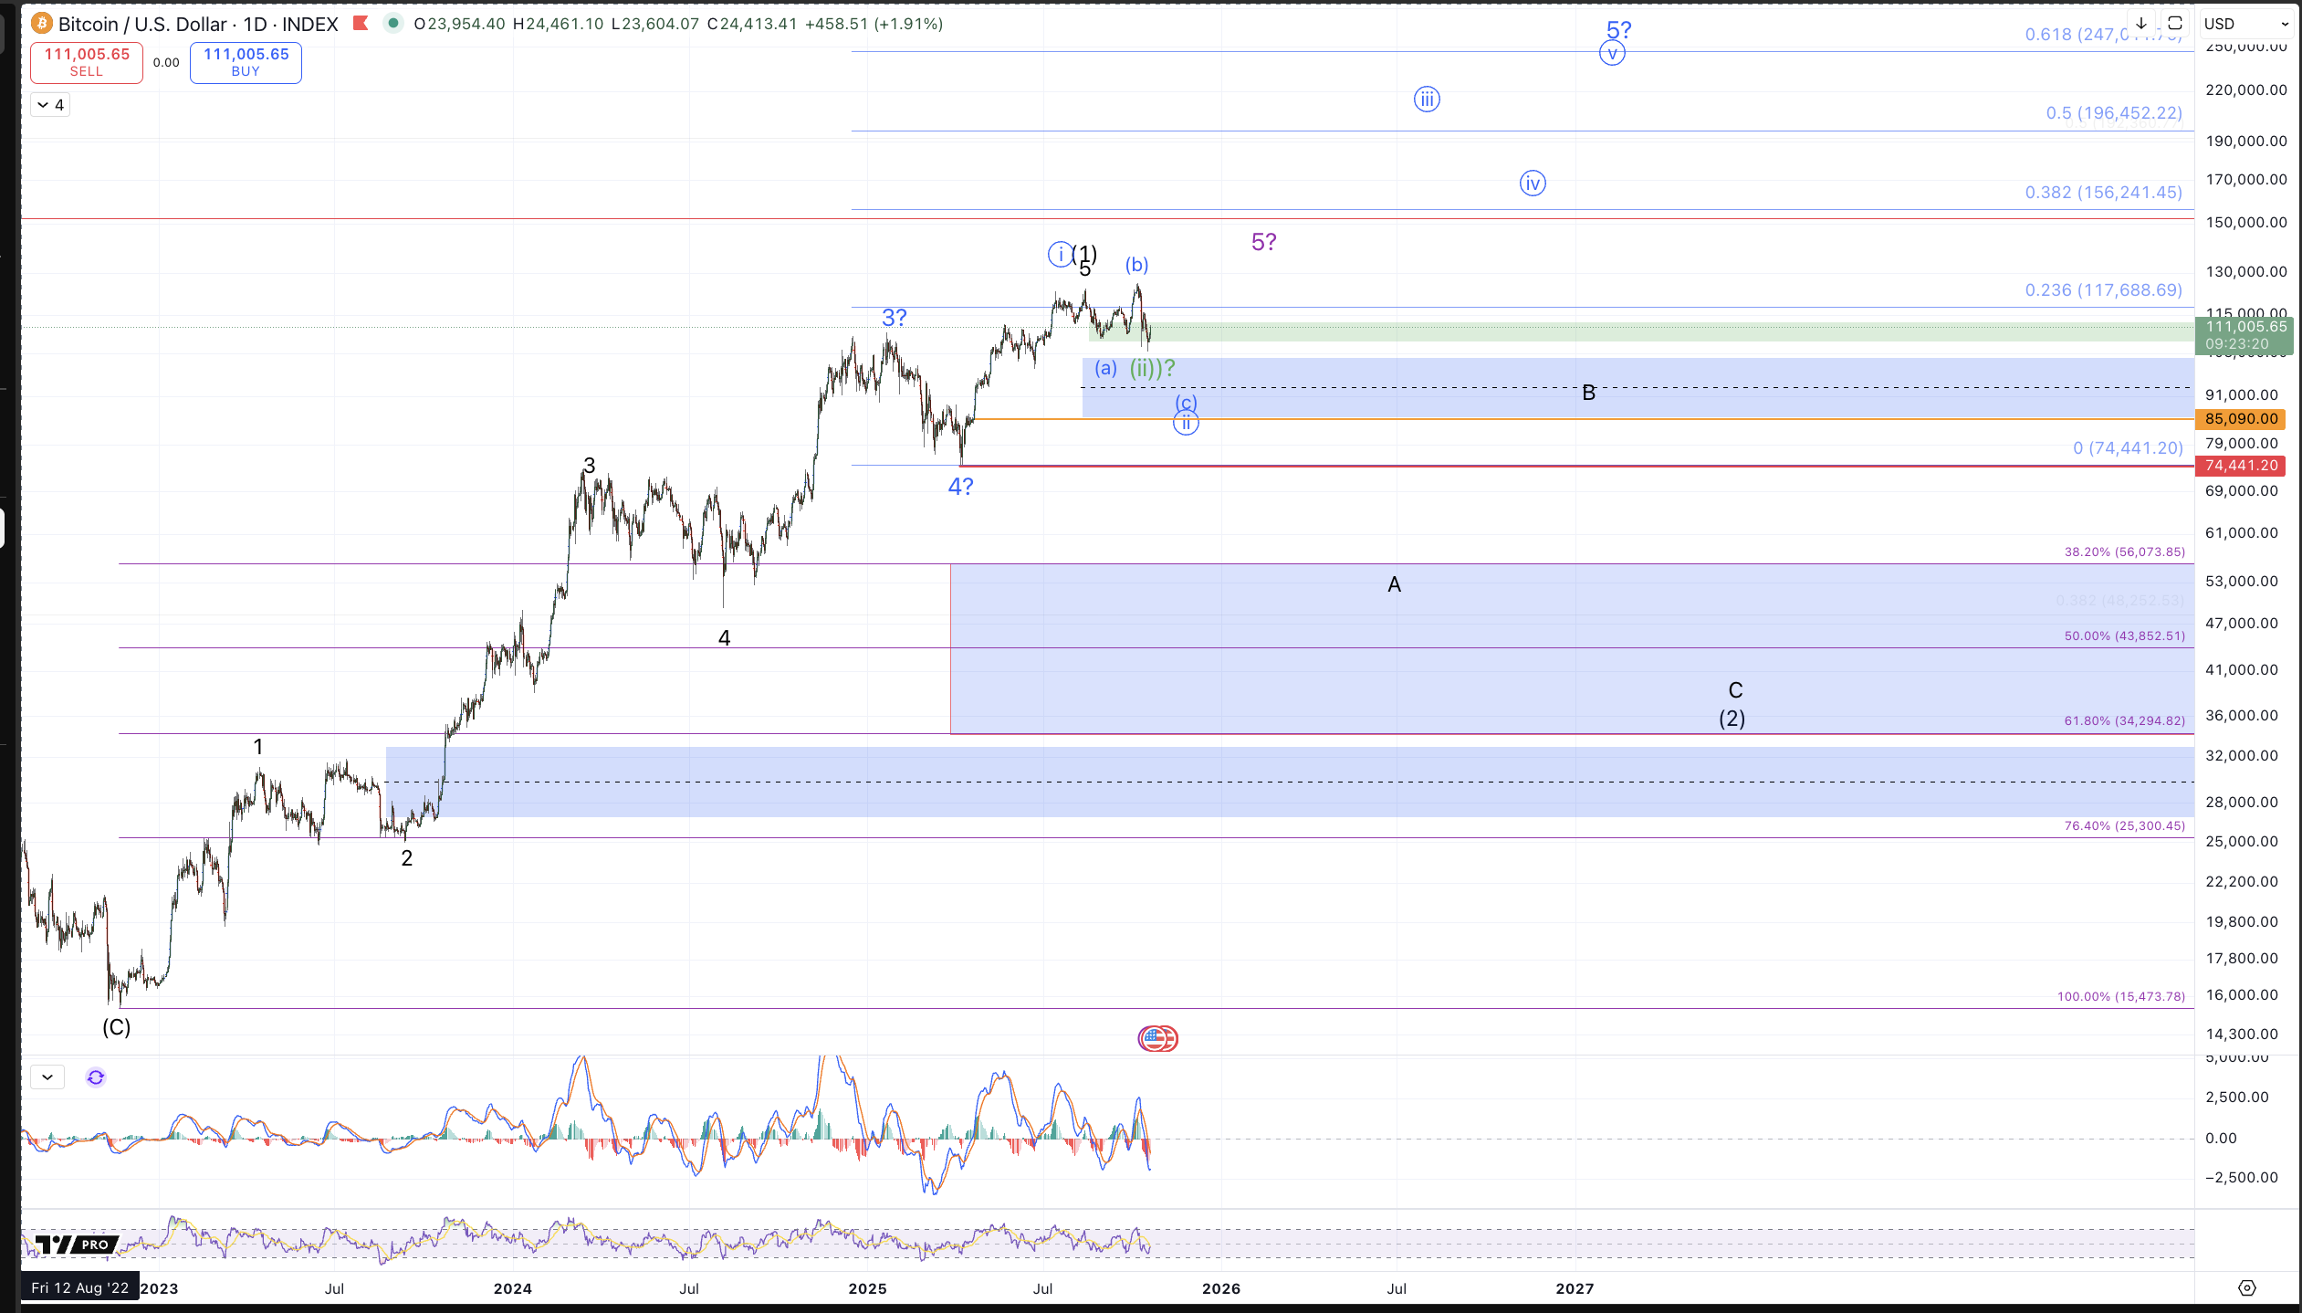Expand the collapsed indicators legend showing 4
Viewport: 2302px width, 1313px height.
50,105
